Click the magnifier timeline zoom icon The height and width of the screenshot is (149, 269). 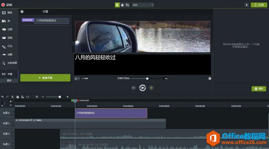point(37,97)
